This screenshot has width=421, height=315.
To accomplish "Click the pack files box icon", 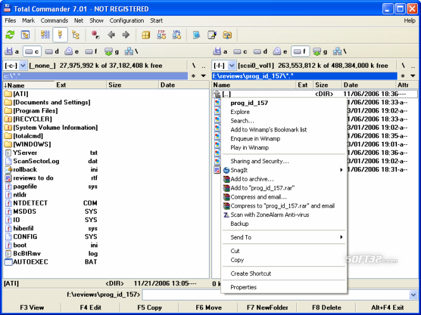I will coord(146,35).
